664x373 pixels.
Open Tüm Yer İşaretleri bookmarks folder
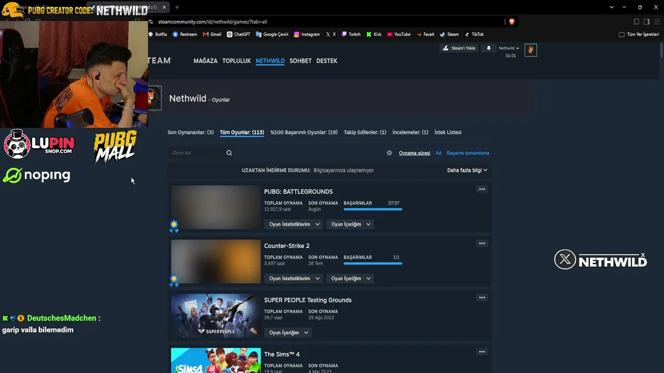click(x=639, y=35)
